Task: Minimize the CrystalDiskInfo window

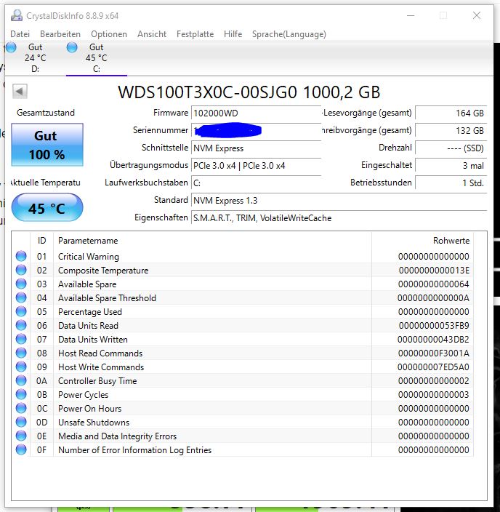Action: pos(411,15)
